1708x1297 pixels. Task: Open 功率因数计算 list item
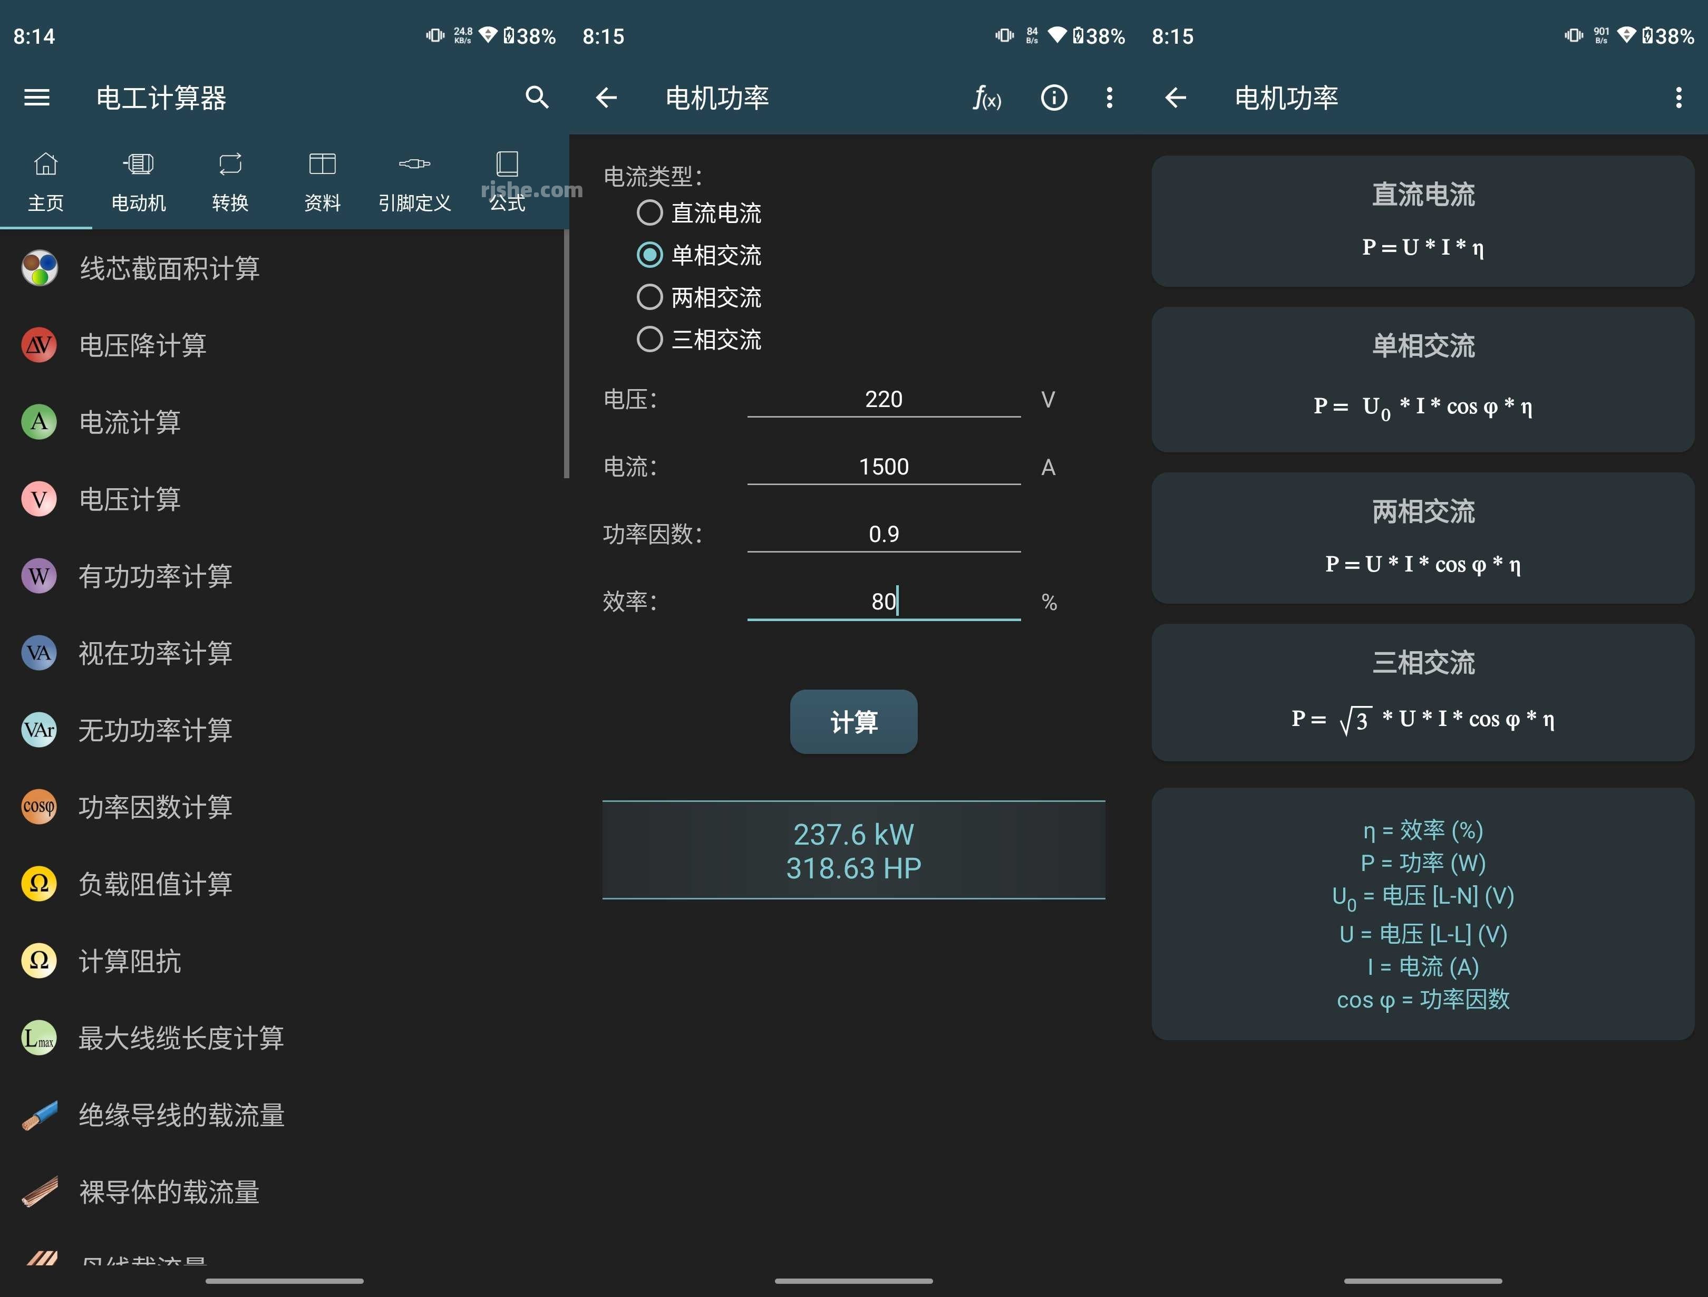point(282,807)
